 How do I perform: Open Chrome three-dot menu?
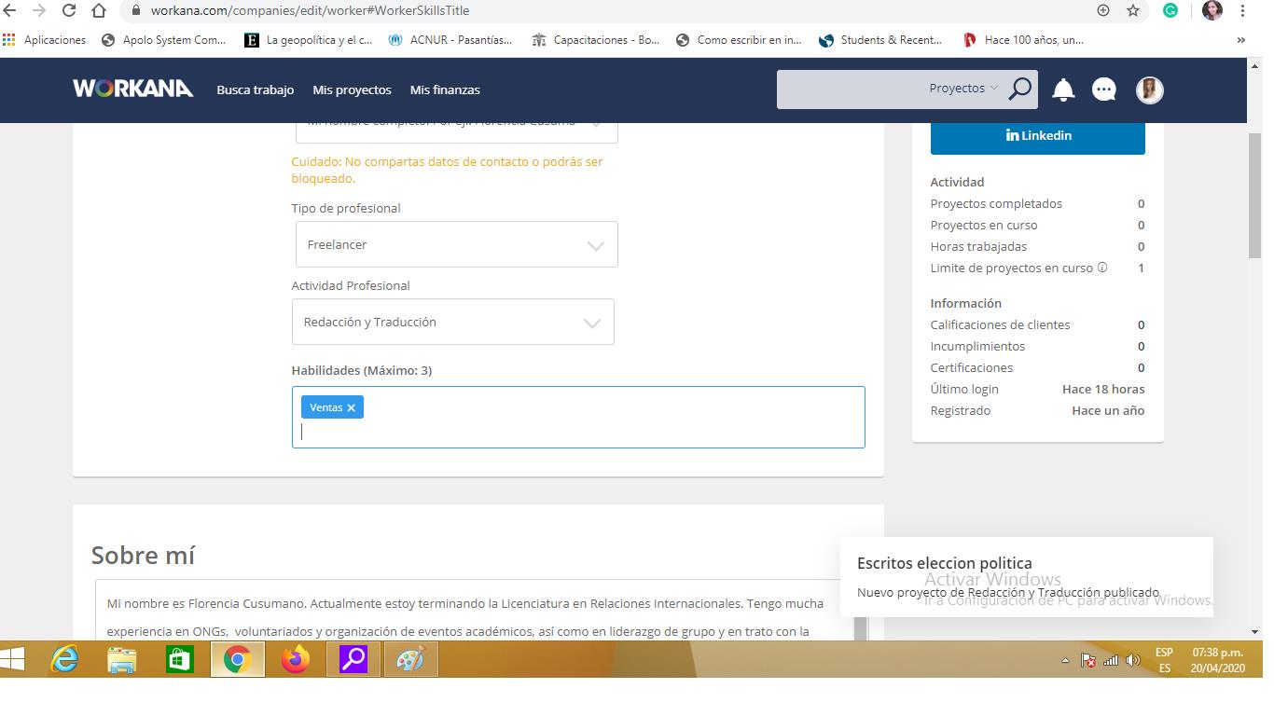(x=1243, y=10)
